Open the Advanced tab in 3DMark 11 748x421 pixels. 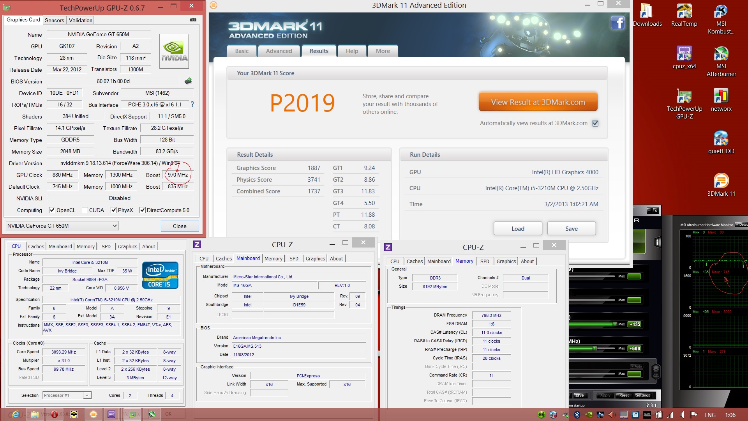pos(279,51)
